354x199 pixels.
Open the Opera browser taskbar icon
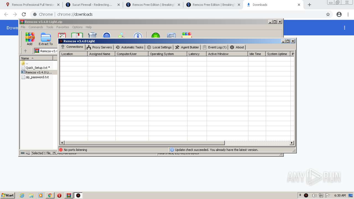pos(59,195)
